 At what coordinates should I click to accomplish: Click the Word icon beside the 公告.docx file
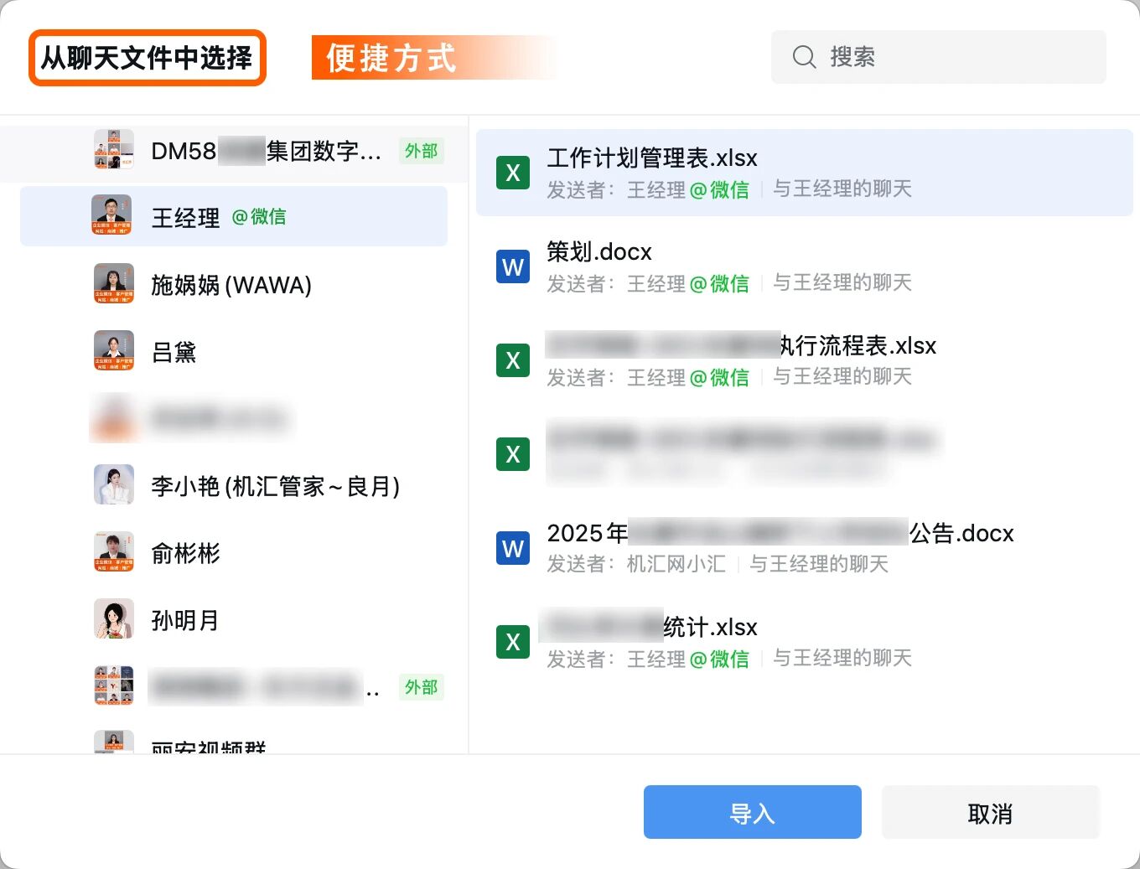pos(513,548)
